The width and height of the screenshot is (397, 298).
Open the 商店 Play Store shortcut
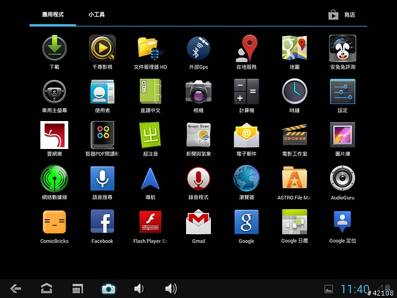[x=342, y=15]
